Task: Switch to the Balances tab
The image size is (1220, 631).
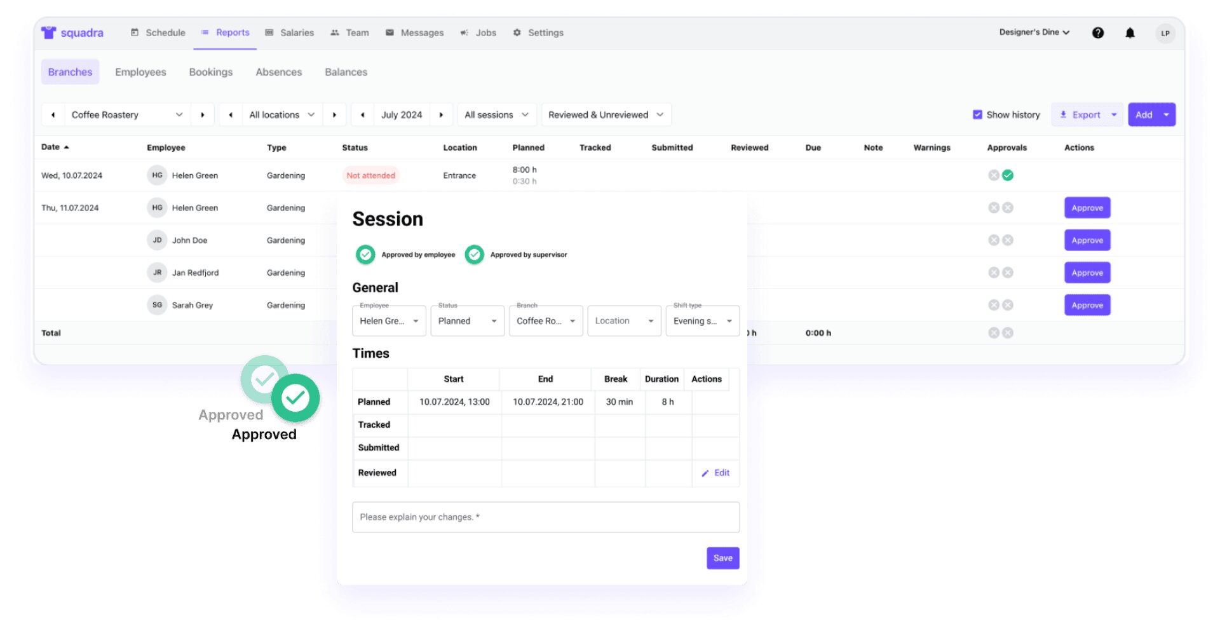Action: [x=346, y=72]
